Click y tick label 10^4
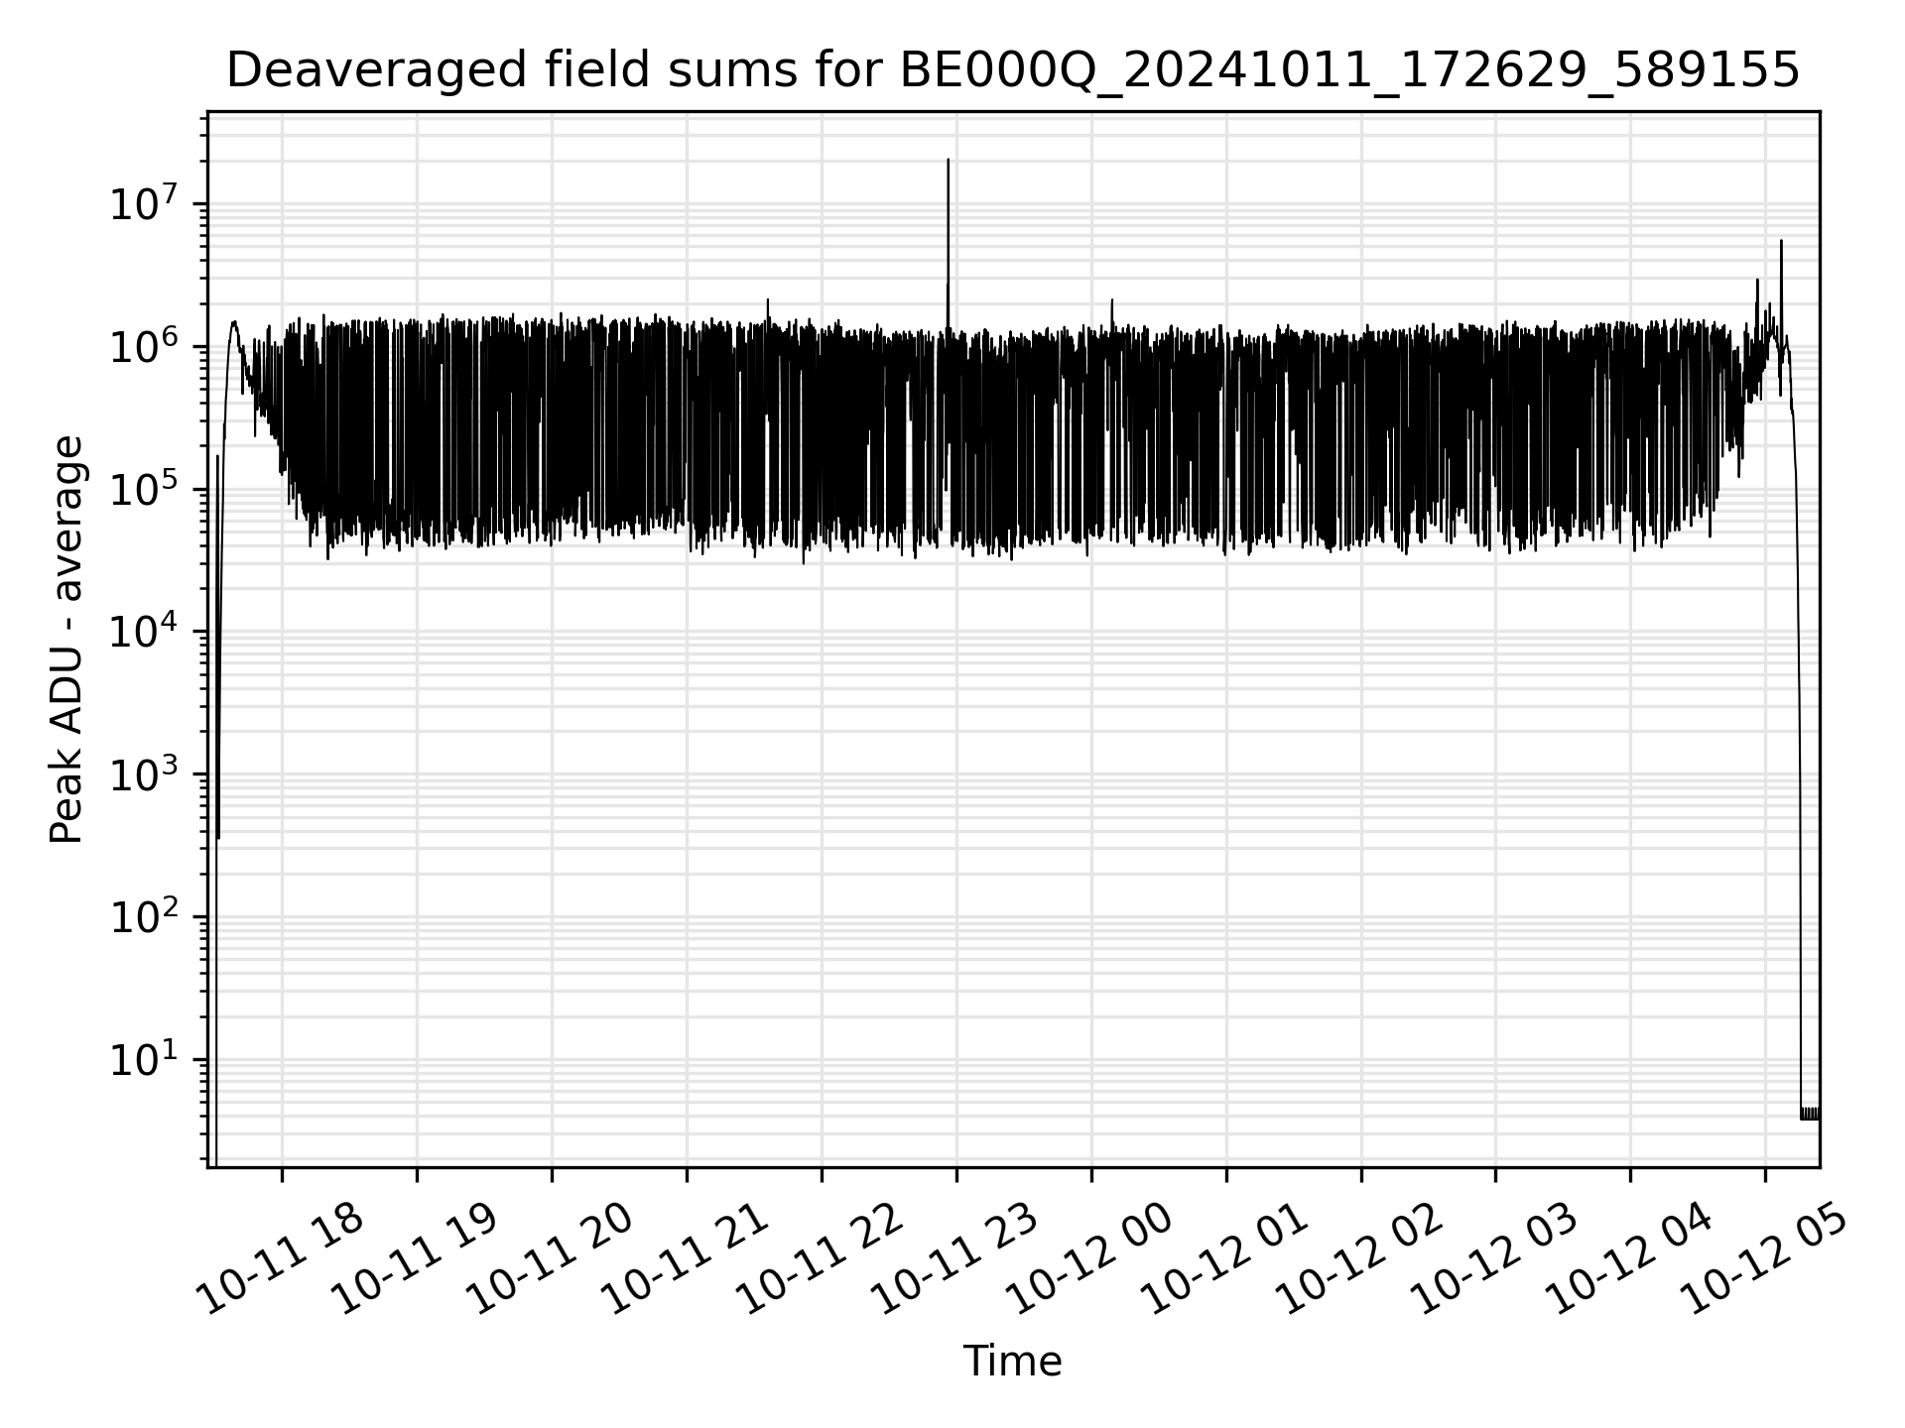 tap(145, 630)
